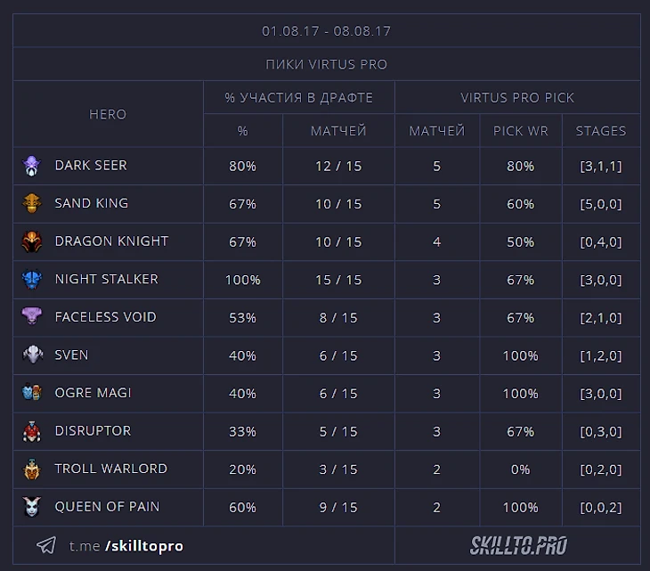Click Night Stalker's 100% participation cell
The width and height of the screenshot is (650, 571).
pos(242,280)
